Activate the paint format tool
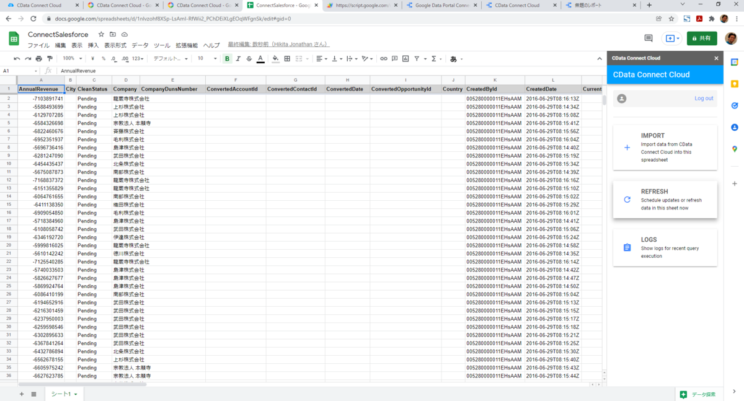Screen dimensions: 744x401 50,59
